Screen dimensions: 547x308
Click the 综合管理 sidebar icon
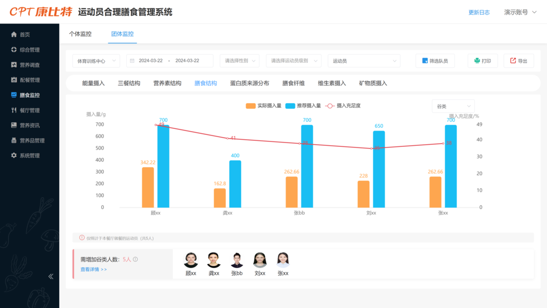14,50
